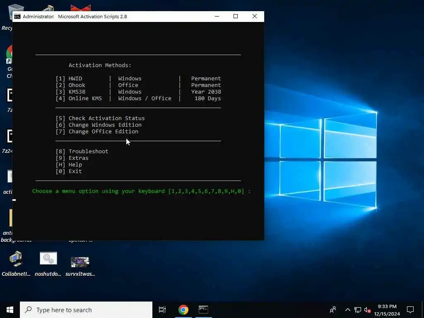The height and width of the screenshot is (318, 424).
Task: Click "[7] Change Office Edition" text
Action: tap(97, 131)
